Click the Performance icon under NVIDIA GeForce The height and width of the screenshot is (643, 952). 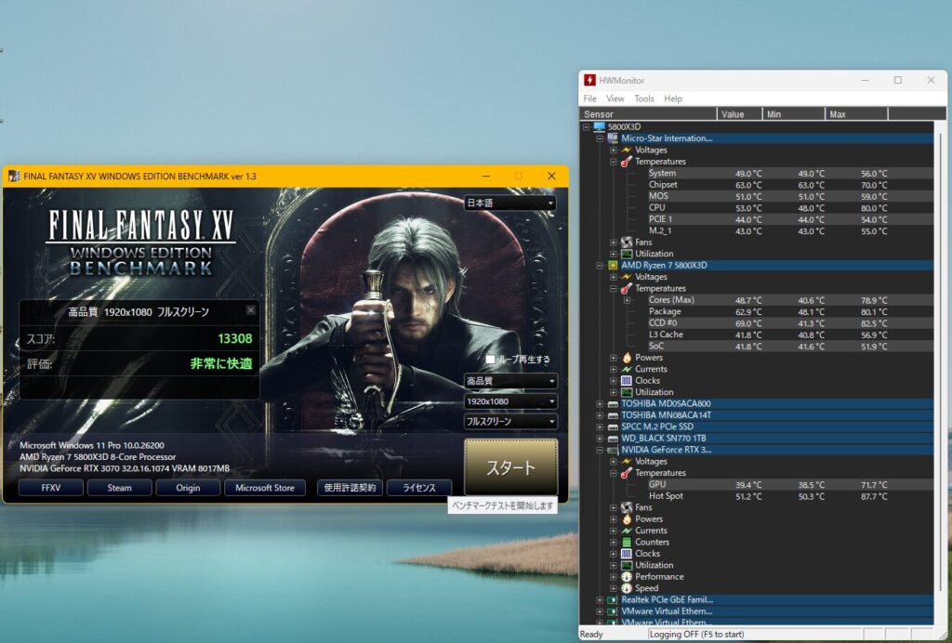627,576
